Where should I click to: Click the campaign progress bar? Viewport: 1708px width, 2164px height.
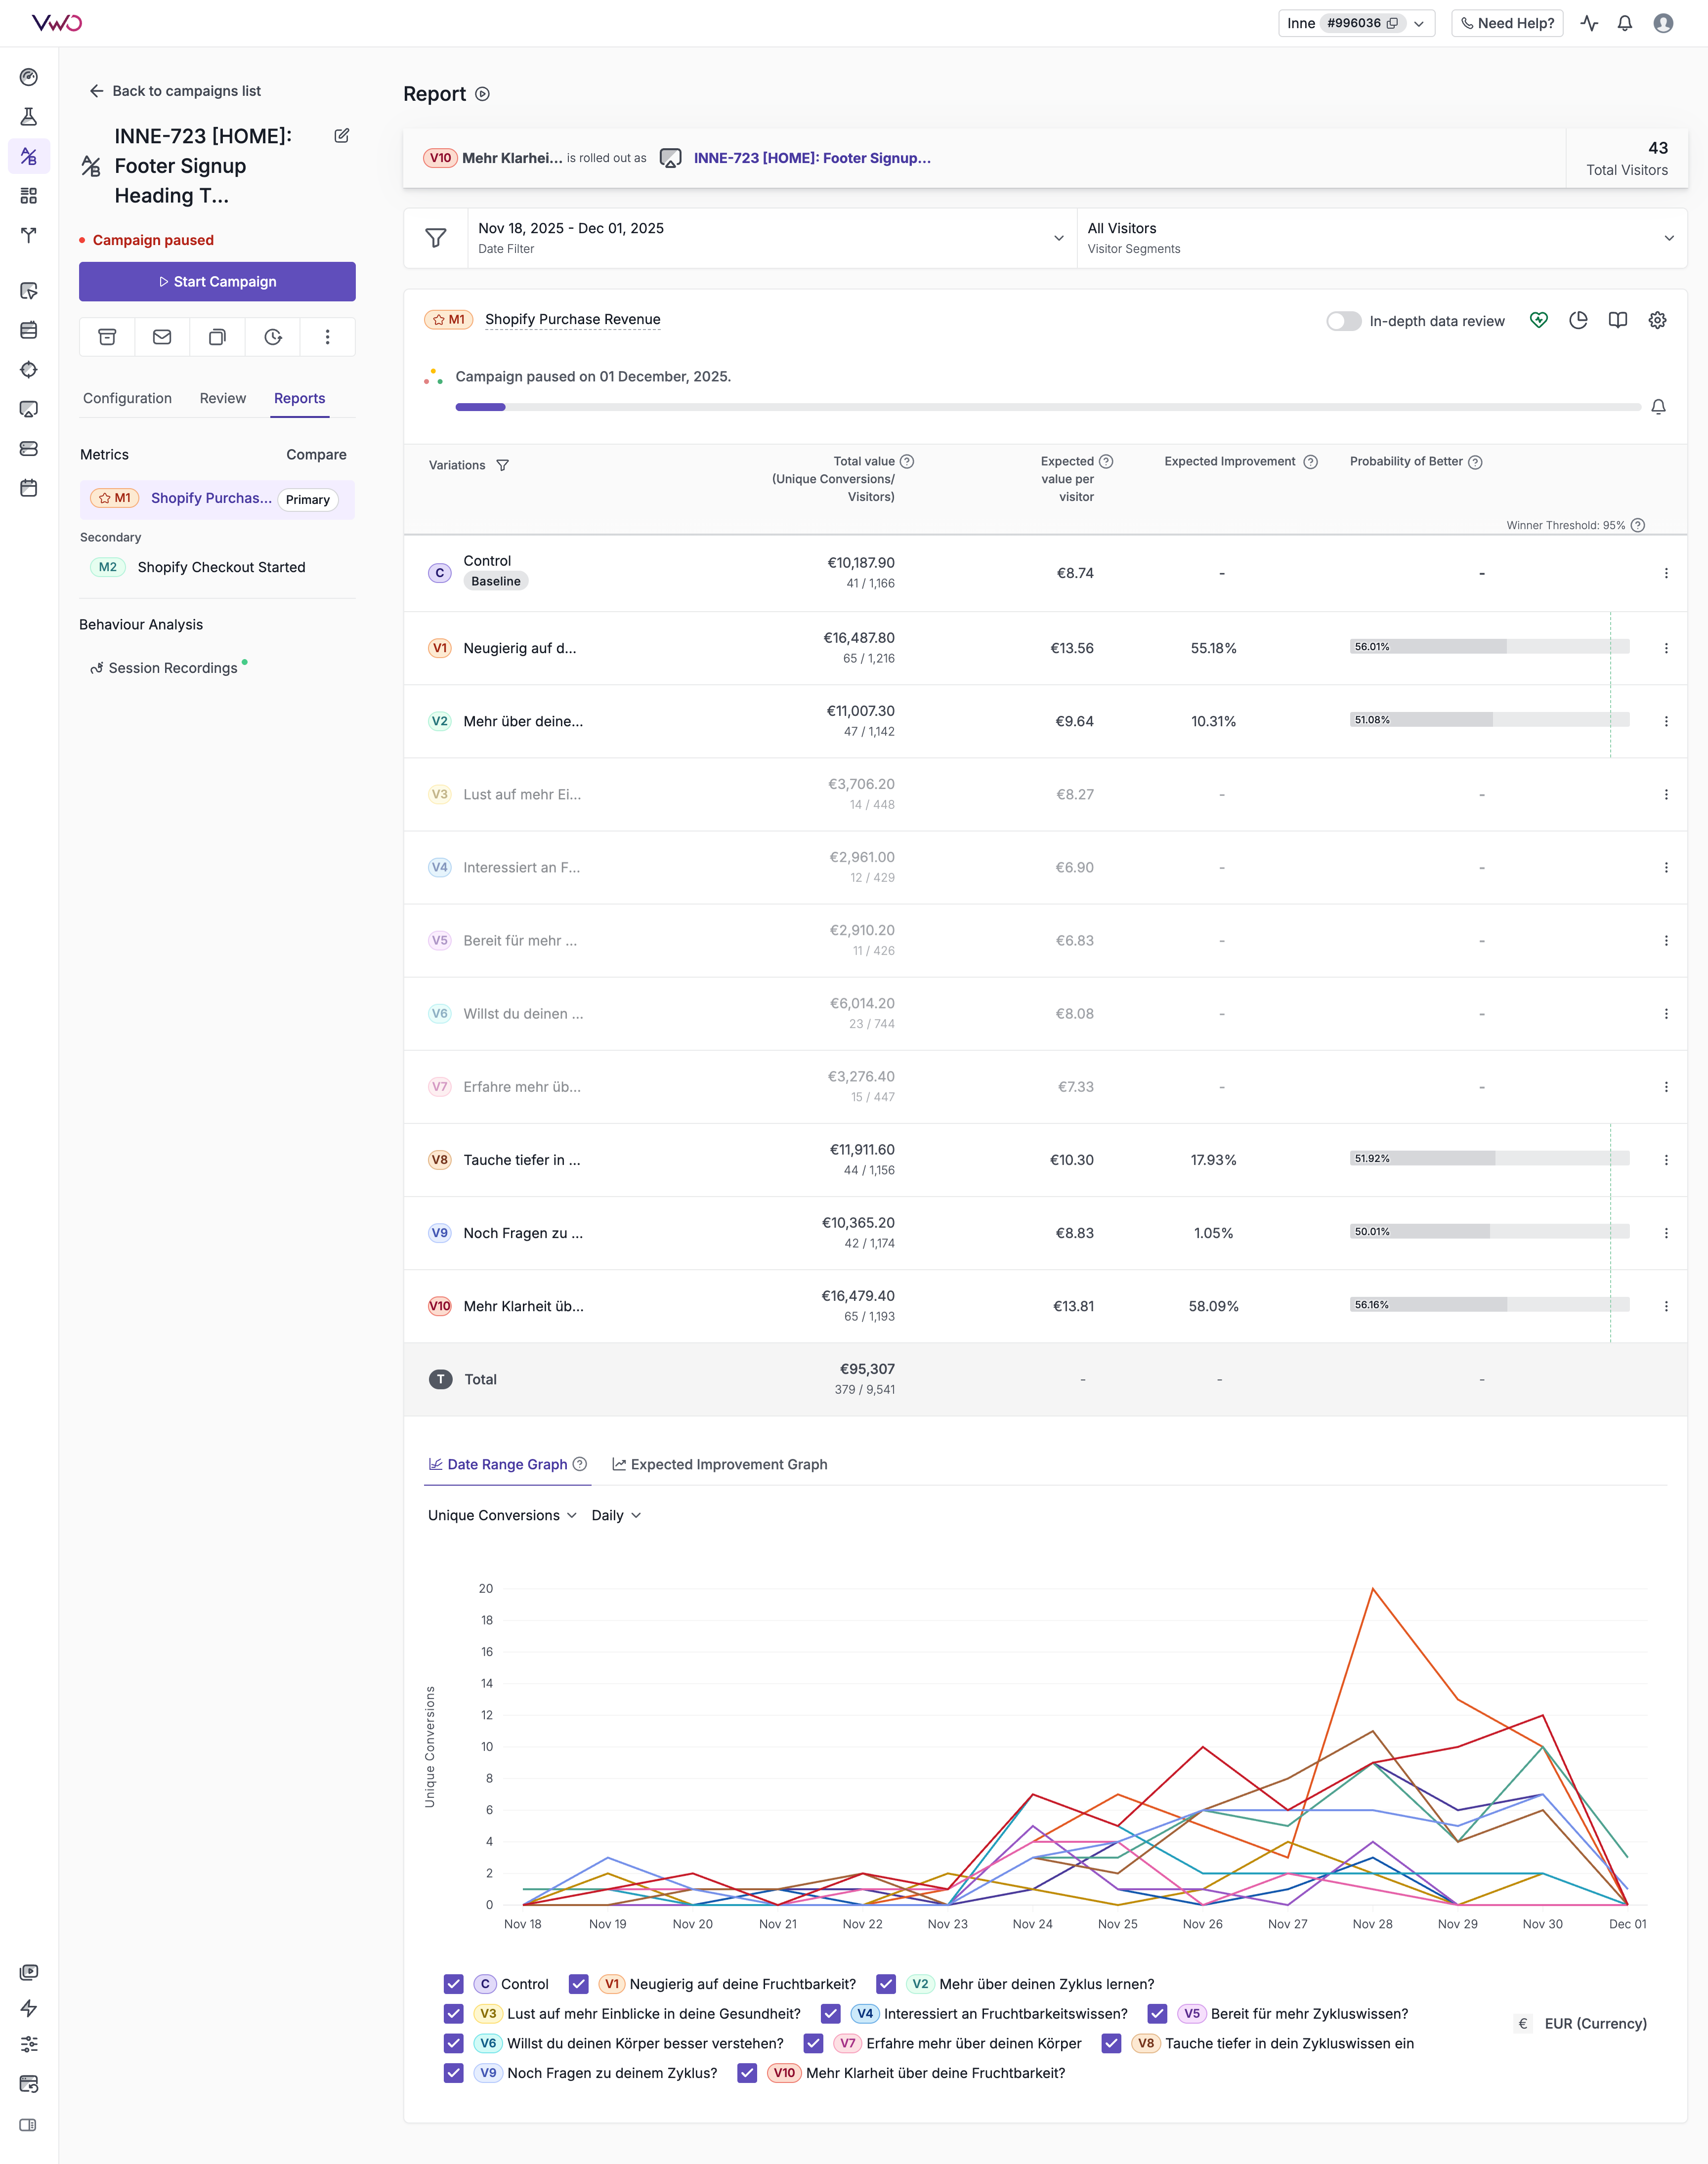pos(1047,407)
